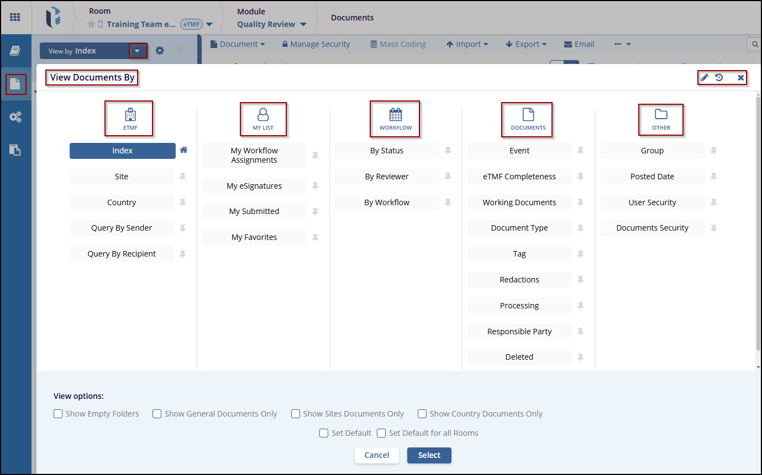This screenshot has height=475, width=762.
Task: Pin the My Favorites view
Action: click(315, 237)
